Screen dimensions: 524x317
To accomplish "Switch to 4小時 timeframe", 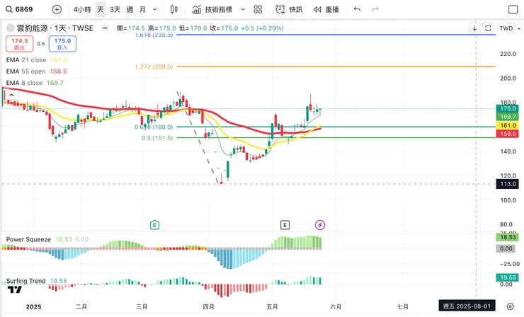I will click(82, 9).
